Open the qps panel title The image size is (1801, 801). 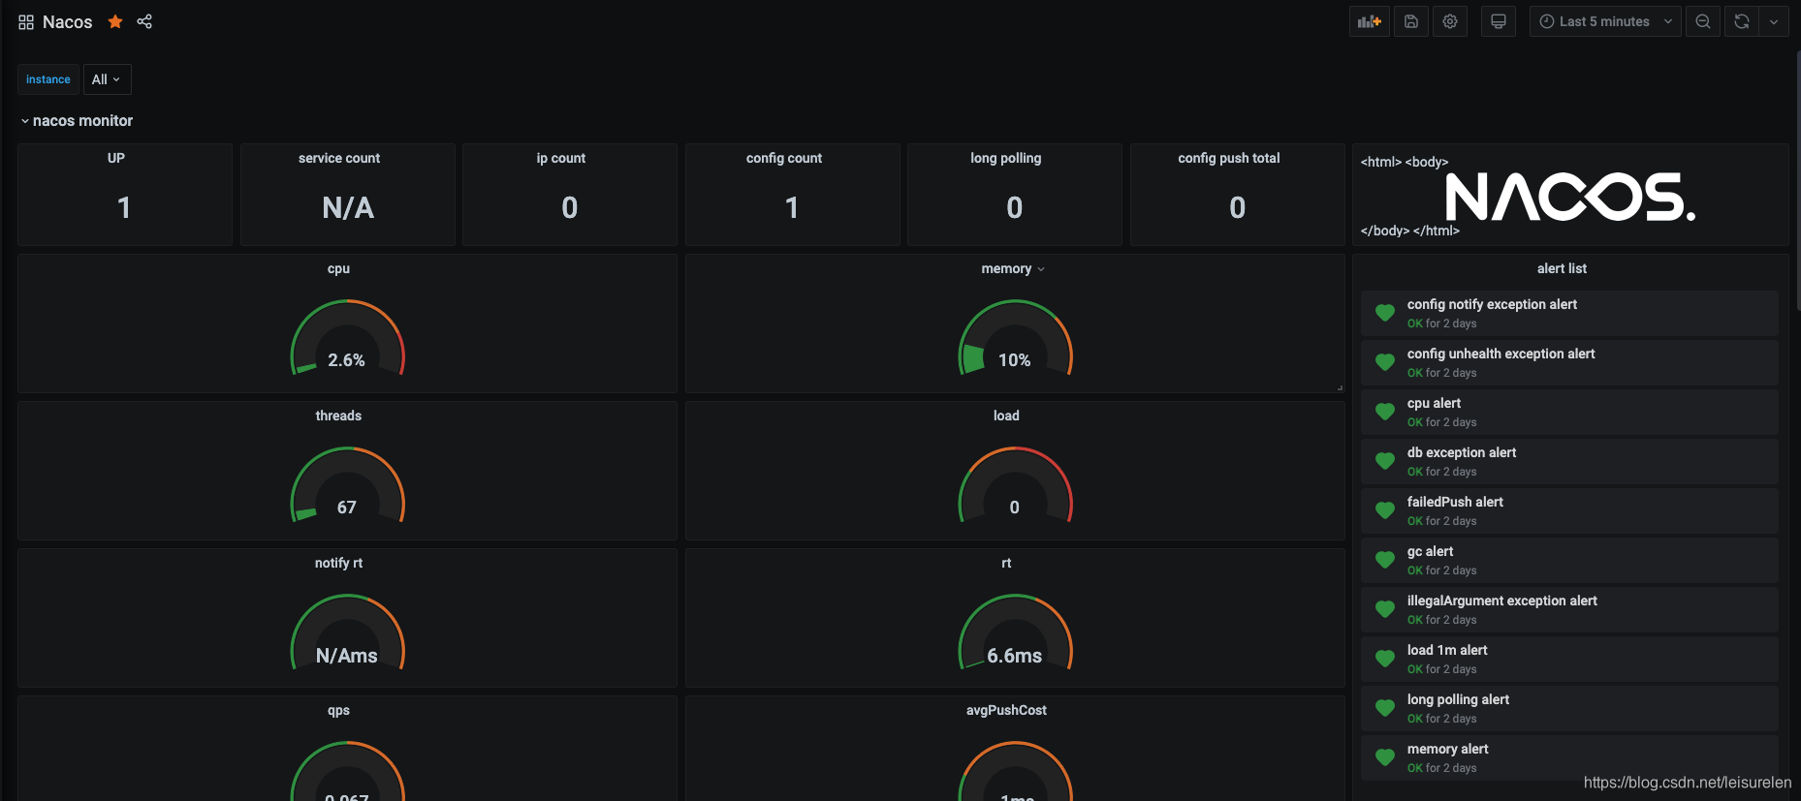pos(338,710)
